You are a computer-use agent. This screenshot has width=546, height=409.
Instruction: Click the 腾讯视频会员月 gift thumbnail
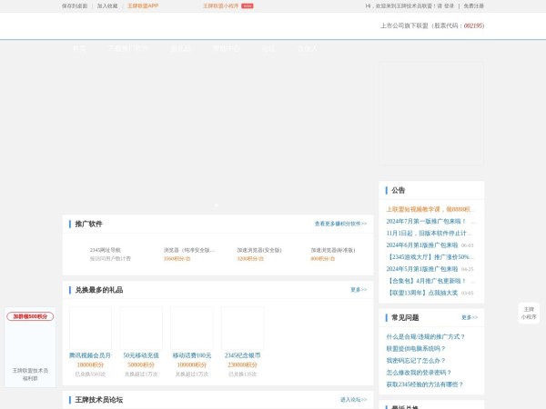tap(90, 328)
